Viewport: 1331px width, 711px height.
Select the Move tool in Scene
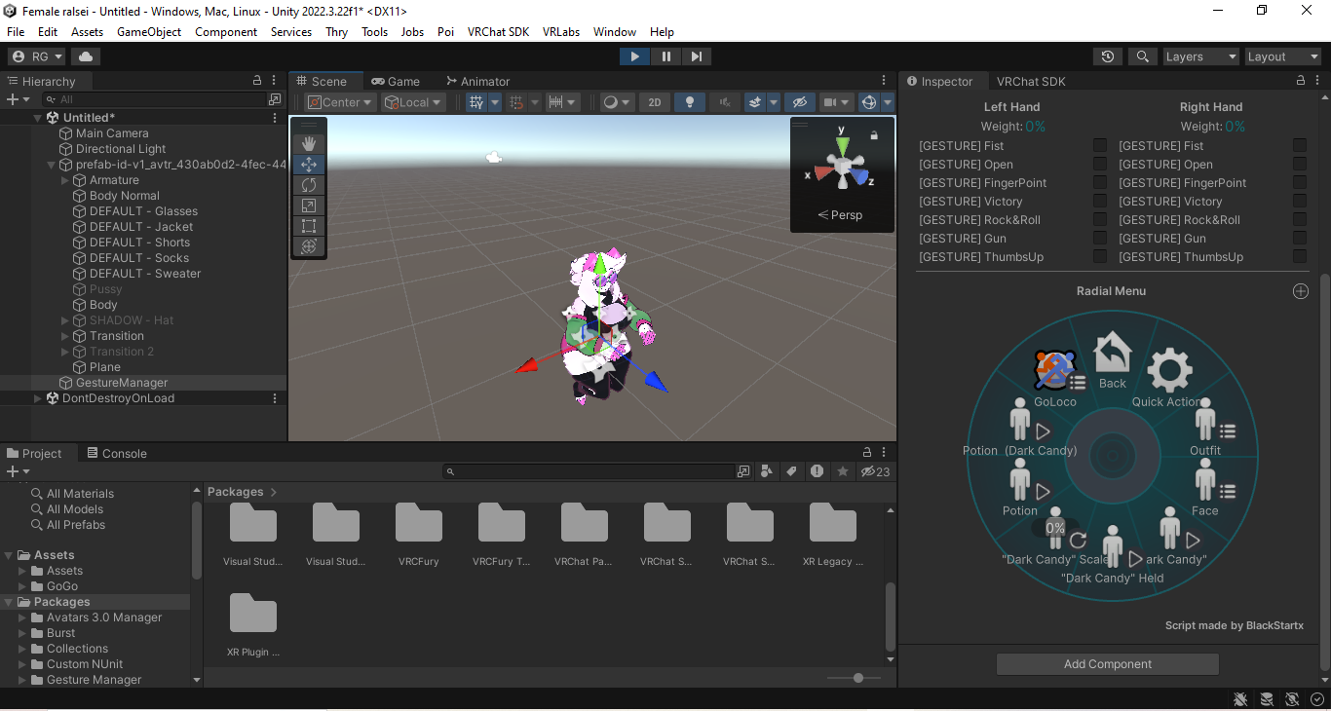pos(309,165)
